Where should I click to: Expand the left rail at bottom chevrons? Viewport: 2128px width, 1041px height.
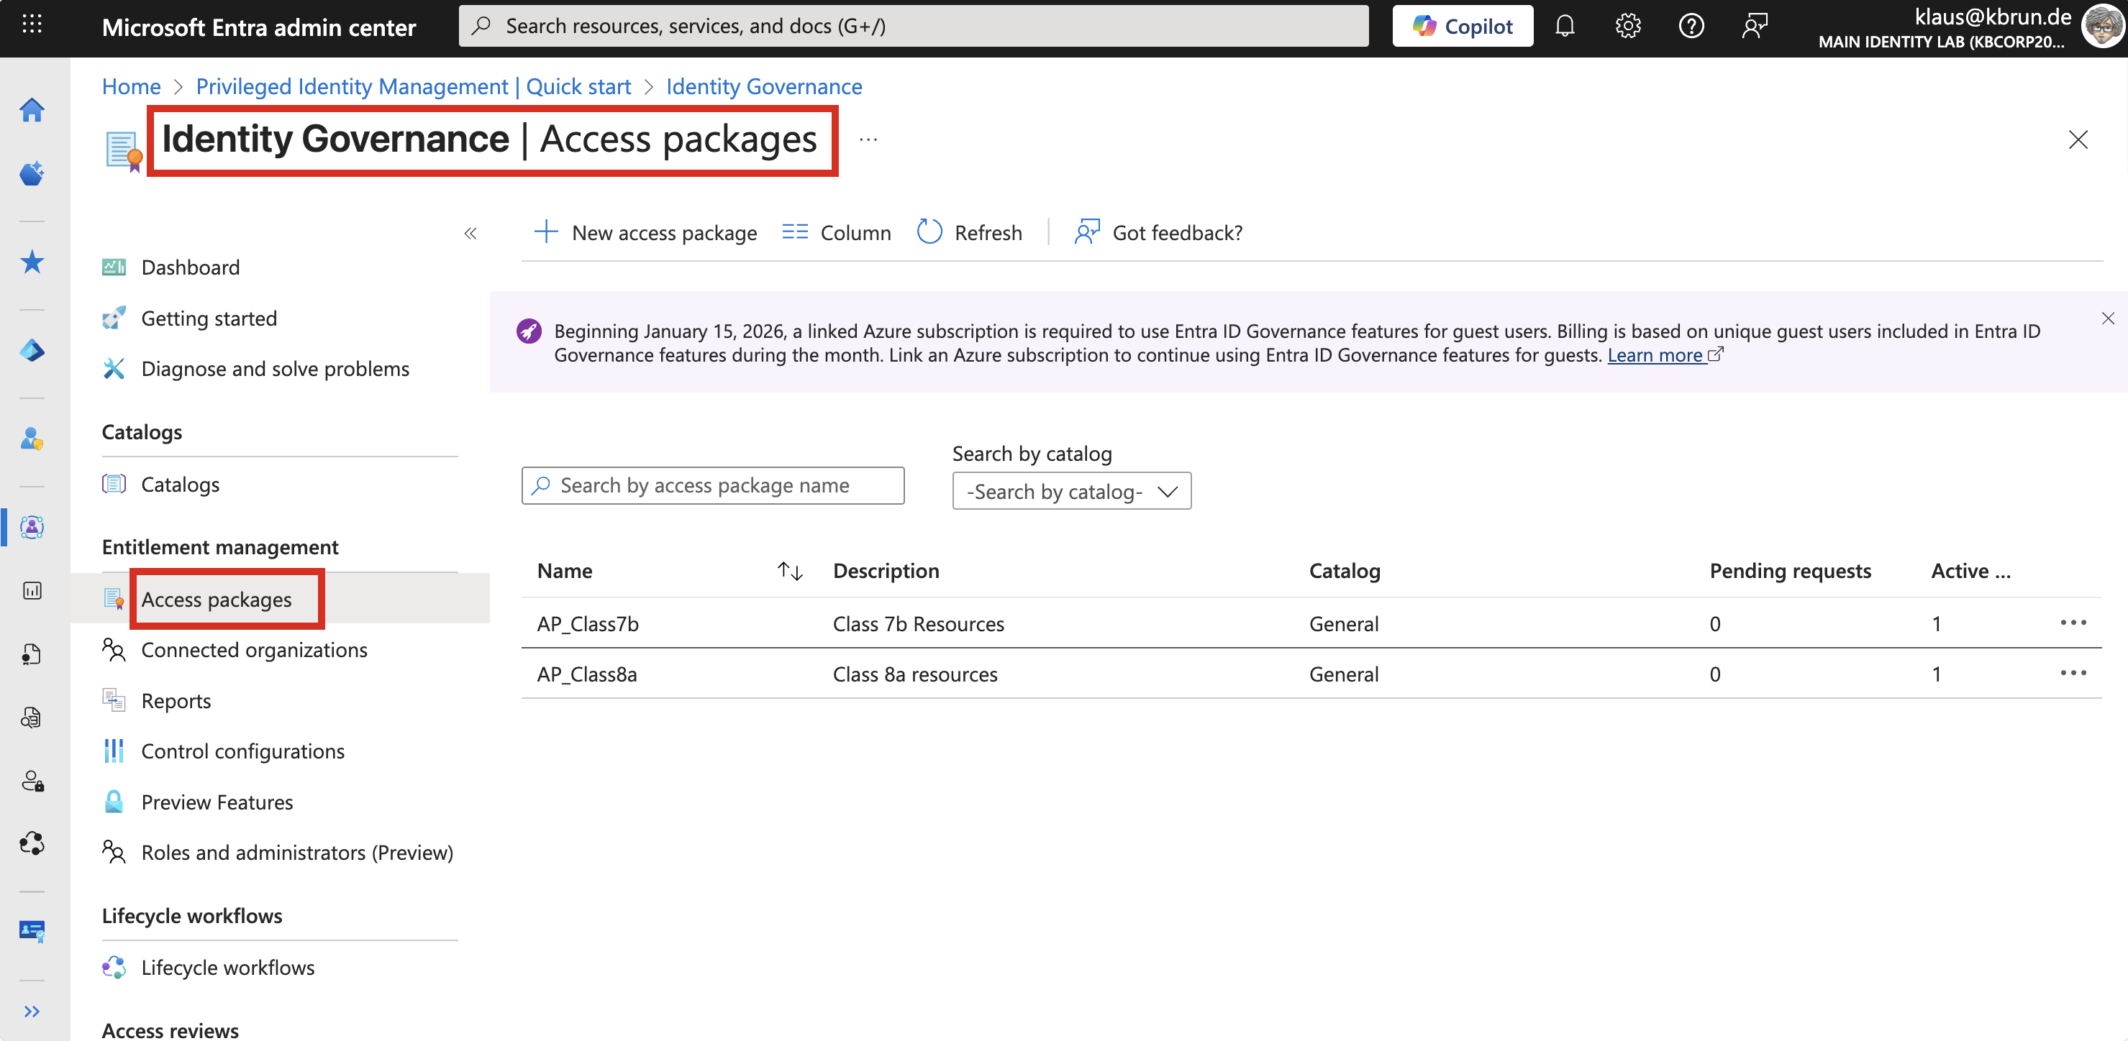click(32, 1012)
